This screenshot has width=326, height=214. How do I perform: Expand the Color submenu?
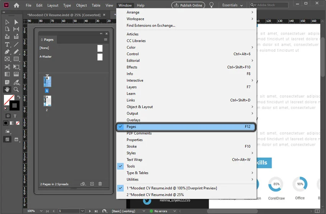point(186,48)
